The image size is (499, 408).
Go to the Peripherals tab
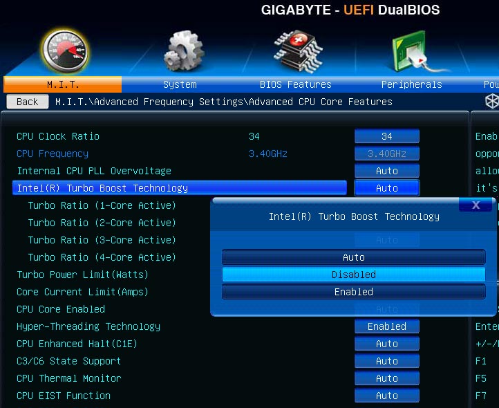point(411,84)
